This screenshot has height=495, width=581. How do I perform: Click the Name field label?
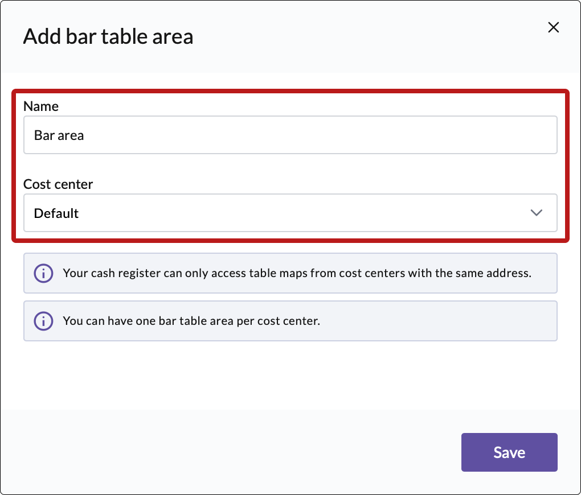tap(41, 106)
